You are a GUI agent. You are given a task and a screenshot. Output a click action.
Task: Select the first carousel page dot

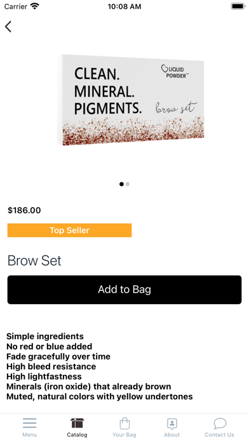(x=121, y=184)
